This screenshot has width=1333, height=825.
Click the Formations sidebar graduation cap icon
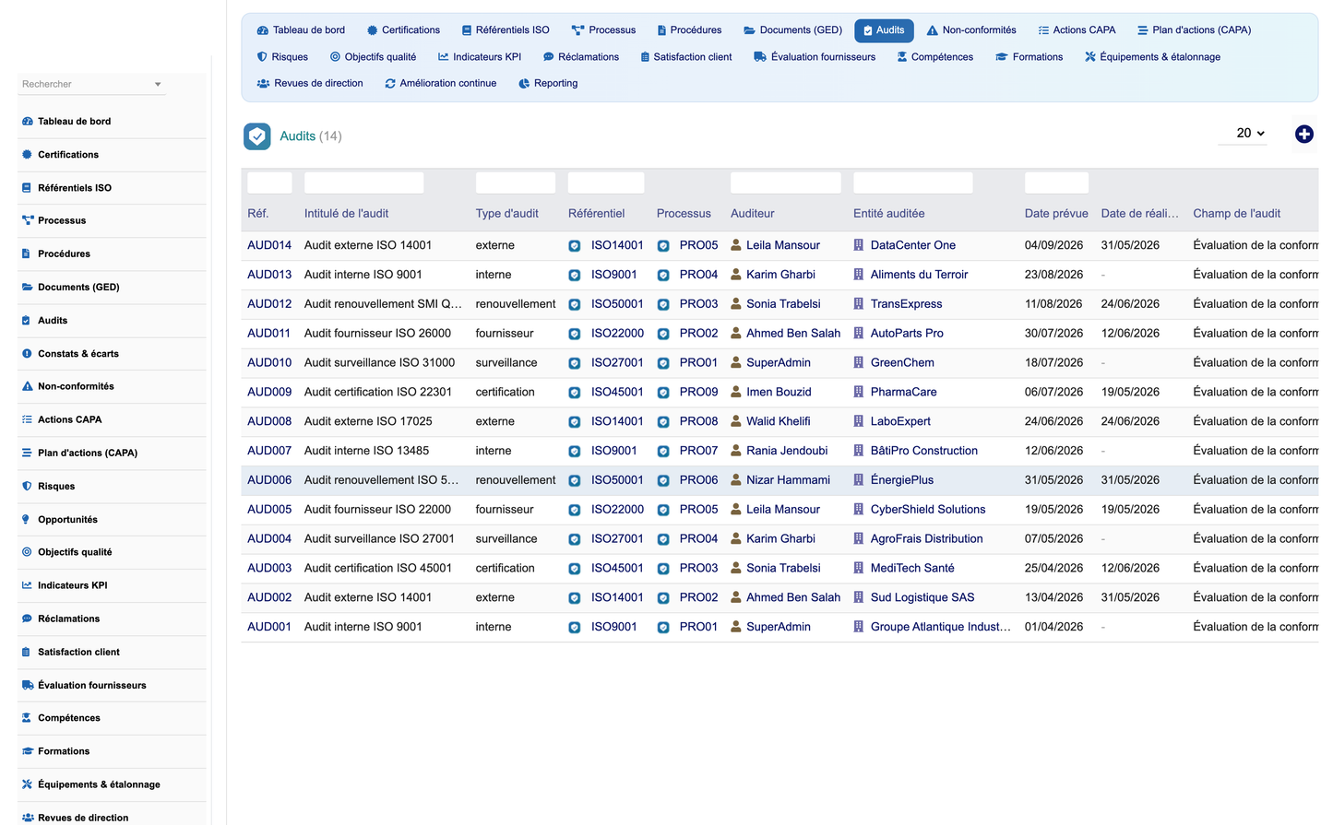(27, 752)
